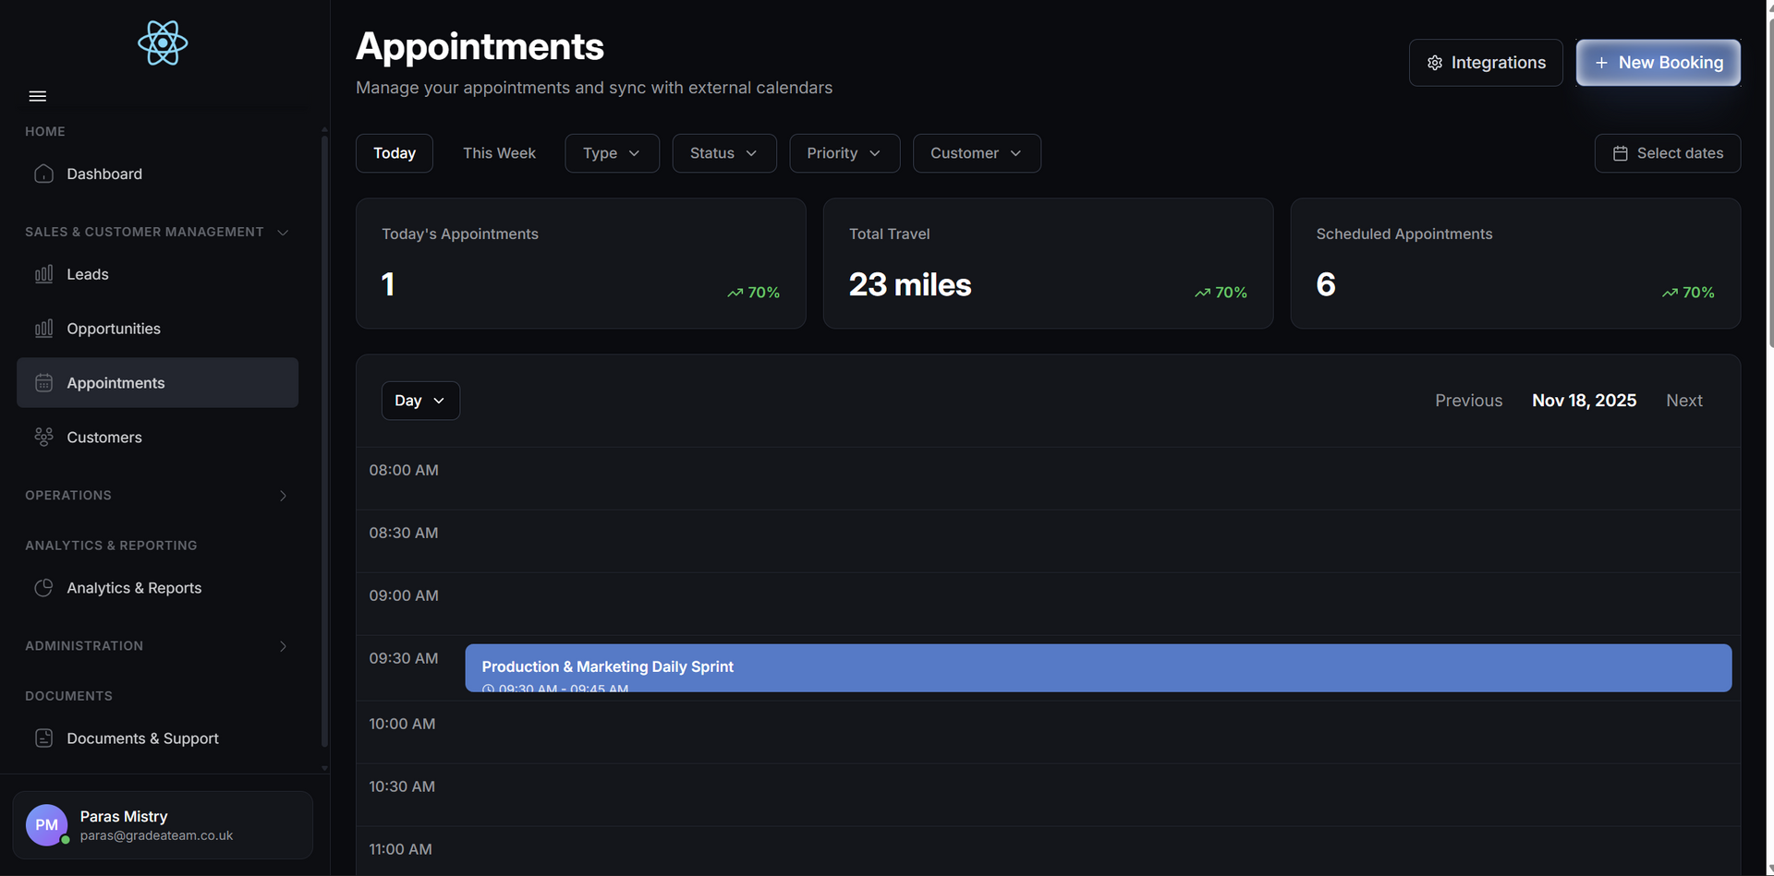
Task: Click Next to advance past Nov 18, 2025
Action: pyautogui.click(x=1683, y=401)
